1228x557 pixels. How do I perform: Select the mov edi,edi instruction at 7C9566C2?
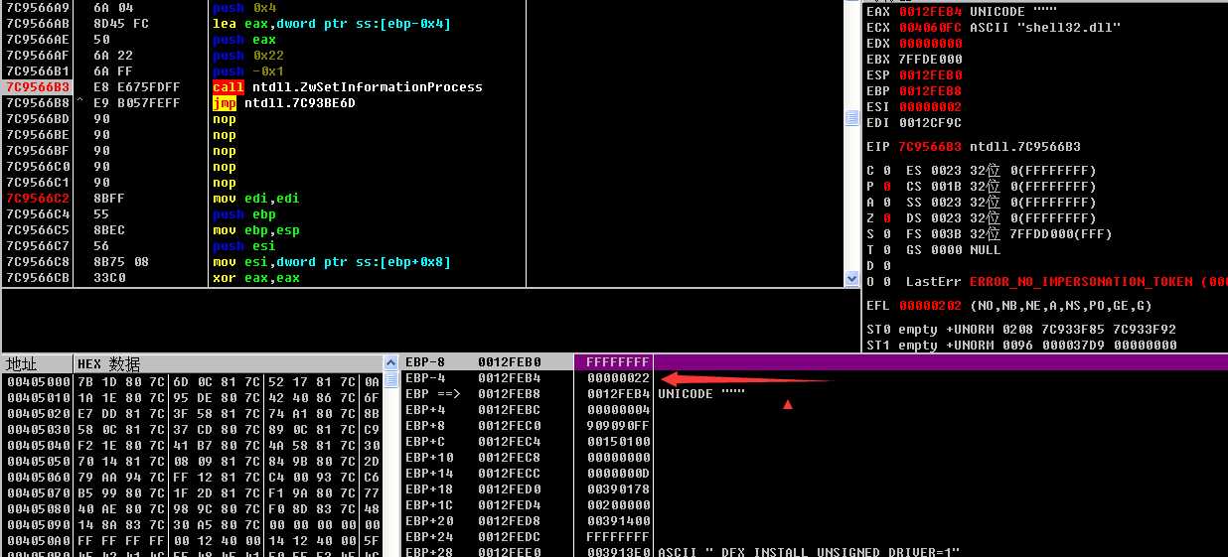click(x=255, y=199)
